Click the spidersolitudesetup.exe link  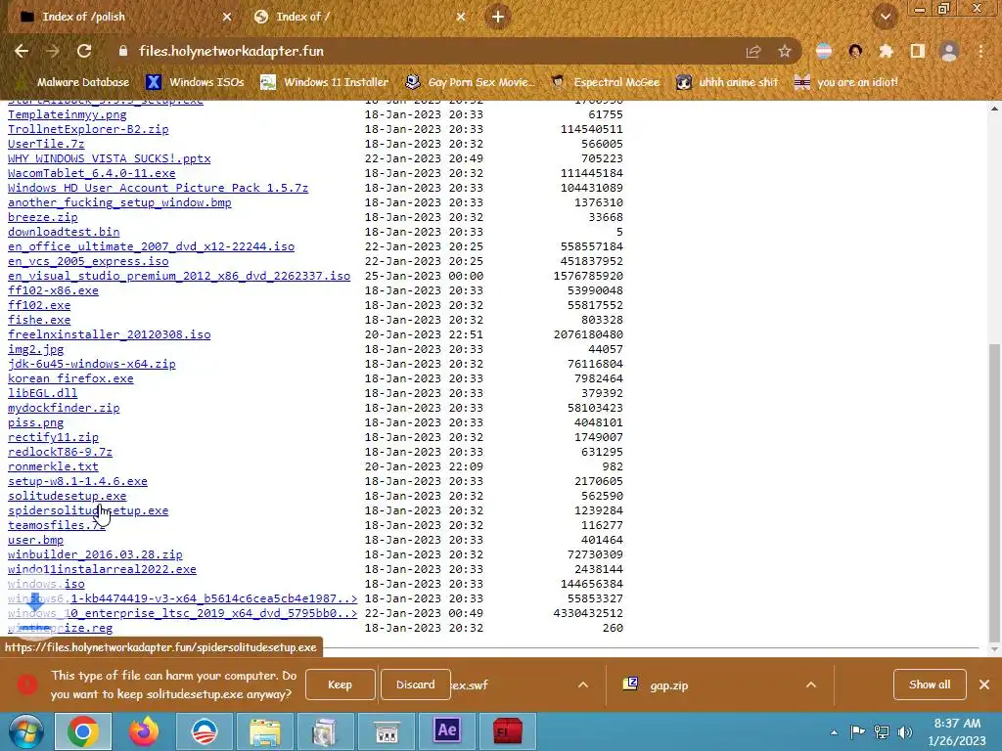[x=88, y=511]
